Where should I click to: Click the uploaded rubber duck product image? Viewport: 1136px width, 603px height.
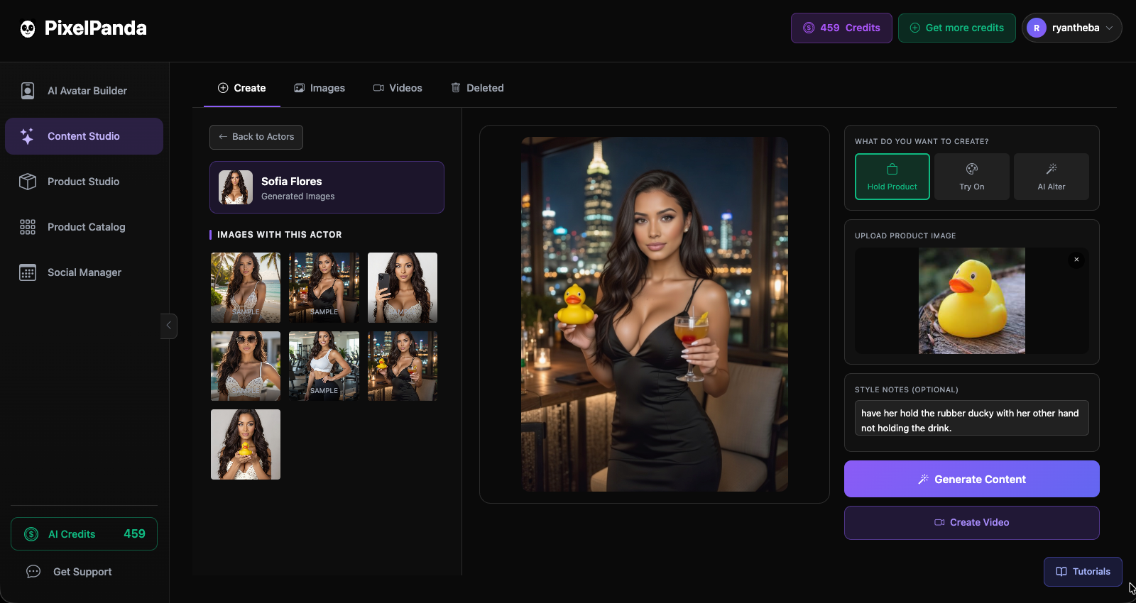pos(972,301)
